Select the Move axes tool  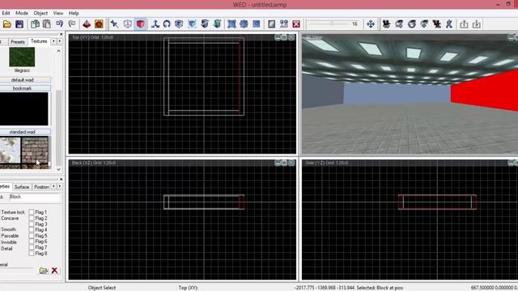point(155,24)
